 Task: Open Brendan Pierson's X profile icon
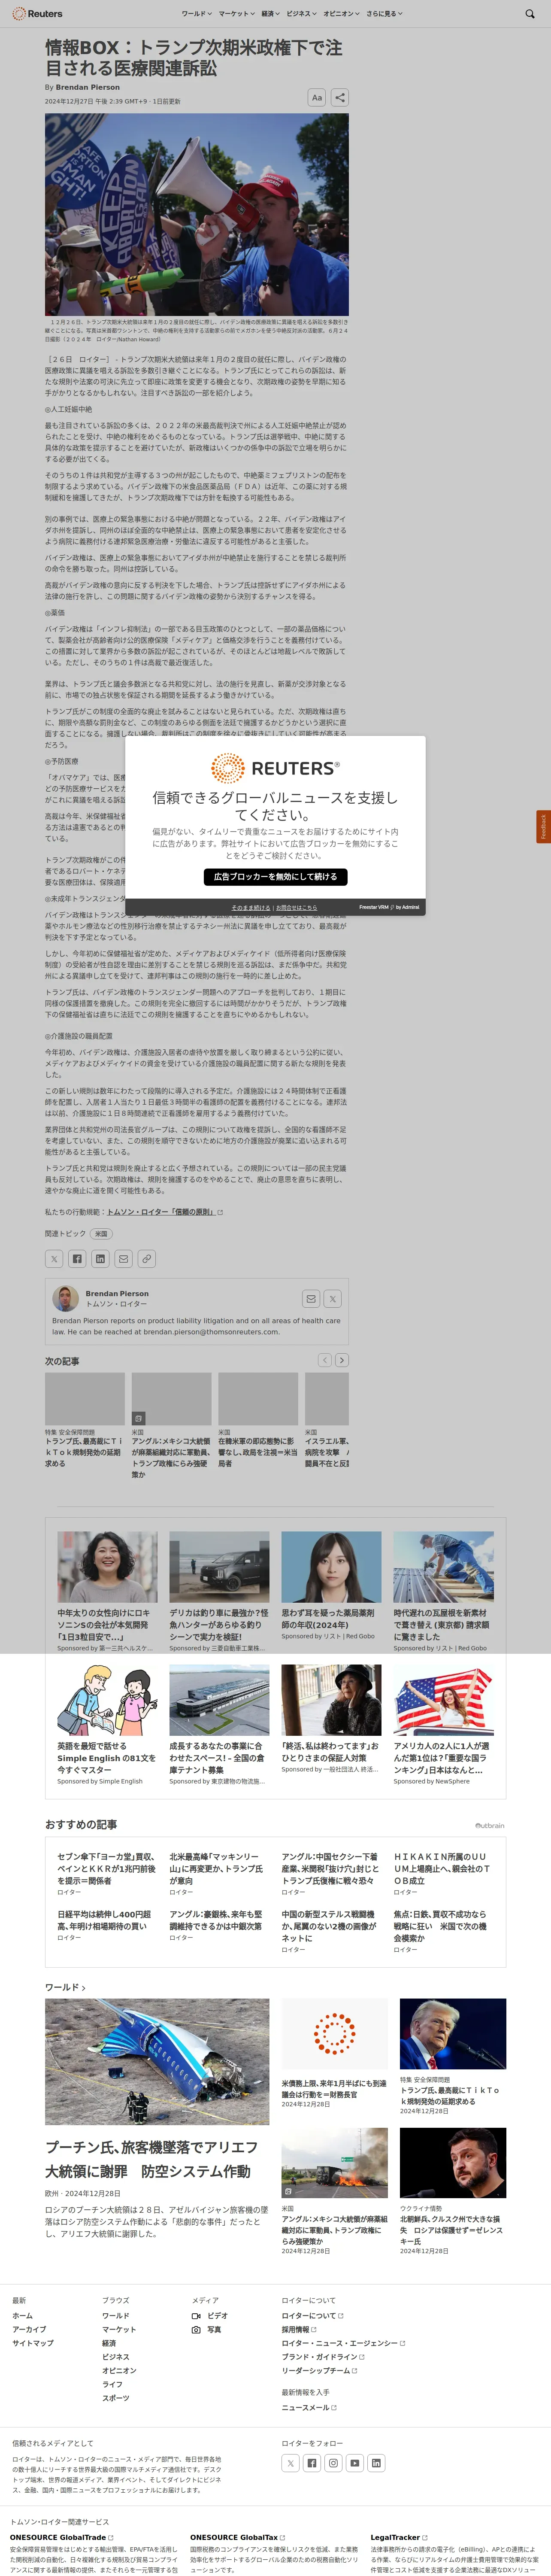pos(333,1299)
